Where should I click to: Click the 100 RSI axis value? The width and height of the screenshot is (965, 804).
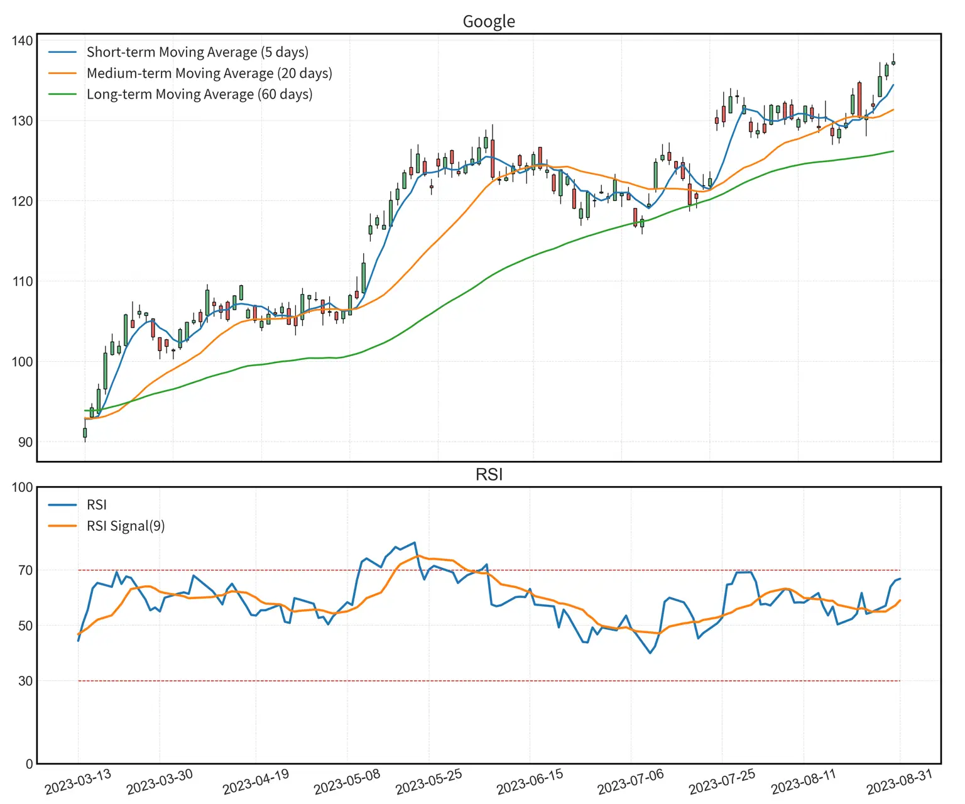[23, 487]
